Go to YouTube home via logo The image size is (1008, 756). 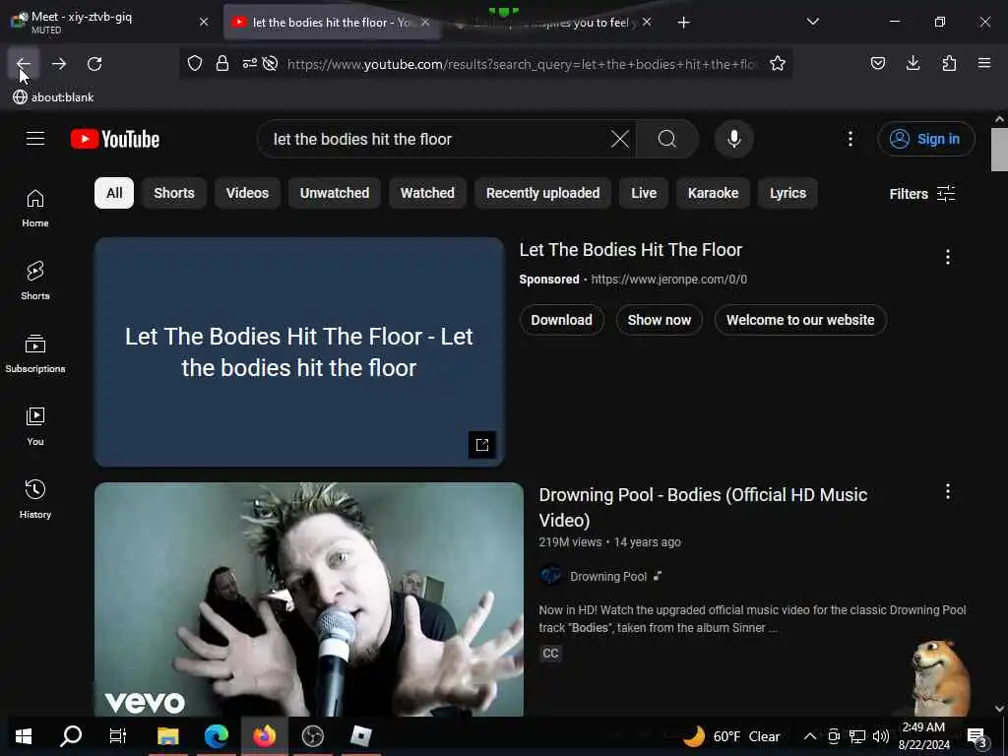(x=115, y=139)
